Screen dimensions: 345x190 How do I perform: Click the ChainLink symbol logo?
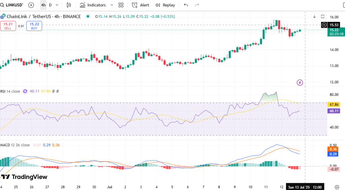tap(3, 16)
